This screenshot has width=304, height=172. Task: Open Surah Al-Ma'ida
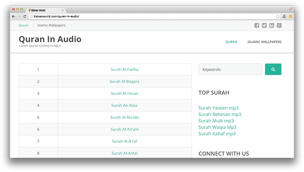(124, 117)
